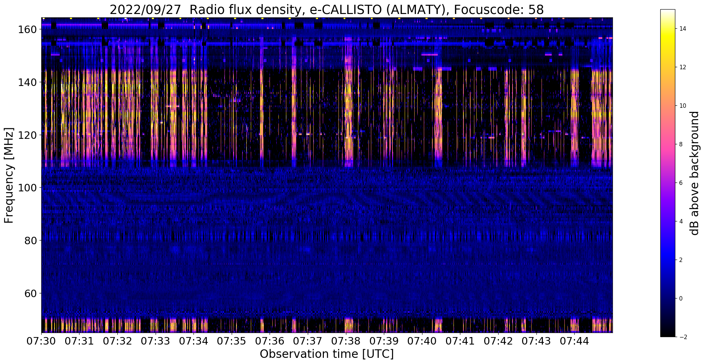Viewport: 705px width, 364px height.
Task: Click the 07:34 time tick label
Action: [x=194, y=340]
